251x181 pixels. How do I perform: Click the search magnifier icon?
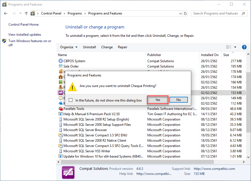pyautogui.click(x=243, y=13)
